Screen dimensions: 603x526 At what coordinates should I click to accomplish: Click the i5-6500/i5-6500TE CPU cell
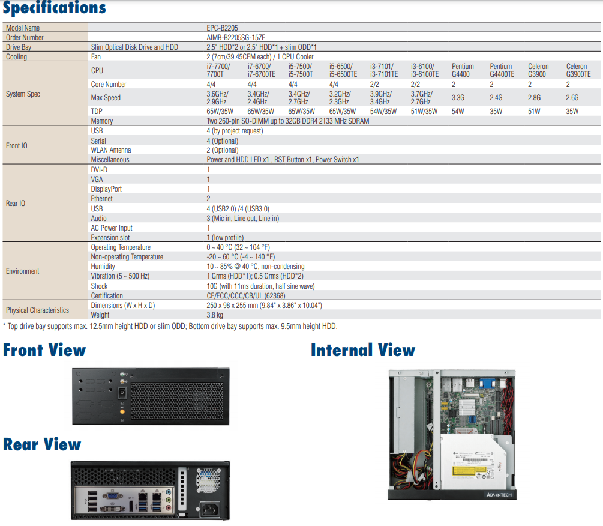[x=343, y=70]
